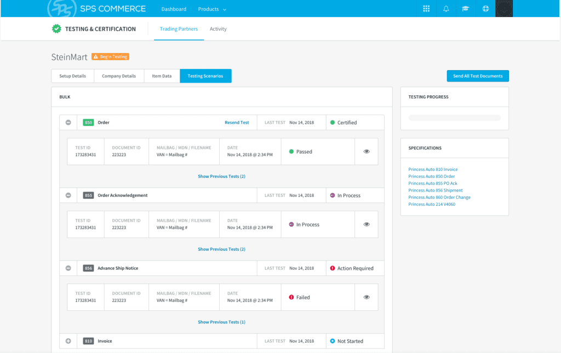Open Princess Auto 855 PO Ack specification
The image size is (561, 353).
[433, 183]
